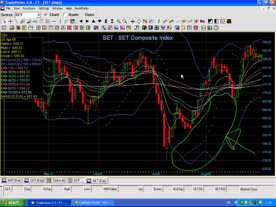Open the View menu

click(x=16, y=8)
